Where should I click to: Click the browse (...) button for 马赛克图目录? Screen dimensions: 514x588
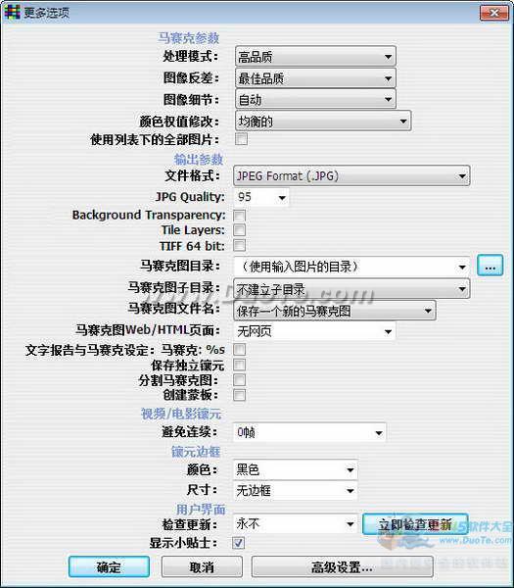pos(491,267)
